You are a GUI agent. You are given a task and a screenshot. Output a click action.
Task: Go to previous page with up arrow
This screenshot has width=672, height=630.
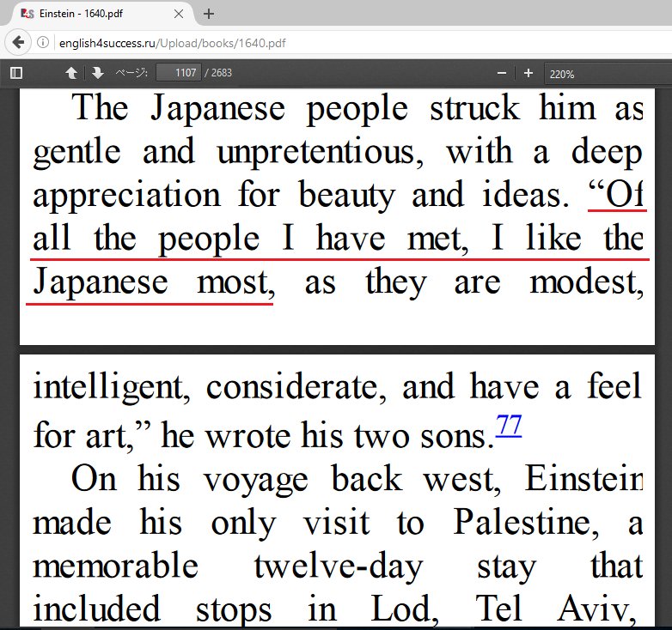click(71, 73)
